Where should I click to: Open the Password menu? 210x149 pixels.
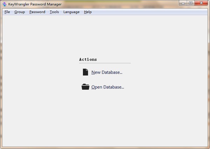pyautogui.click(x=37, y=12)
